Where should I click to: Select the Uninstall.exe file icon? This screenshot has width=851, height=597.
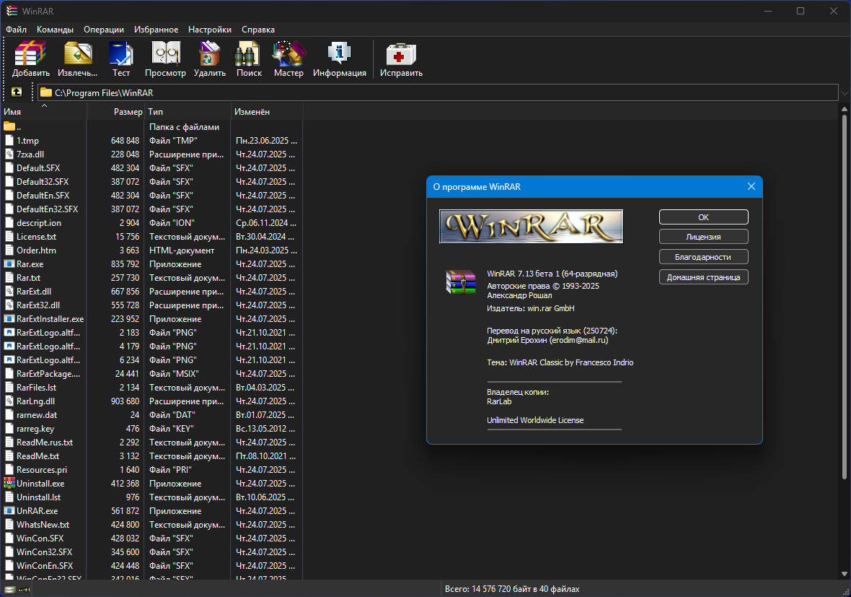pyautogui.click(x=9, y=484)
